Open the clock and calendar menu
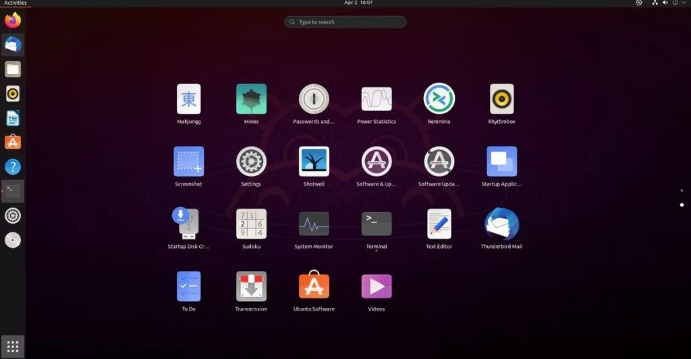The height and width of the screenshot is (359, 691). [358, 3]
